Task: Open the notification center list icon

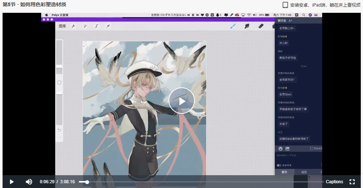Action: (x=316, y=15)
